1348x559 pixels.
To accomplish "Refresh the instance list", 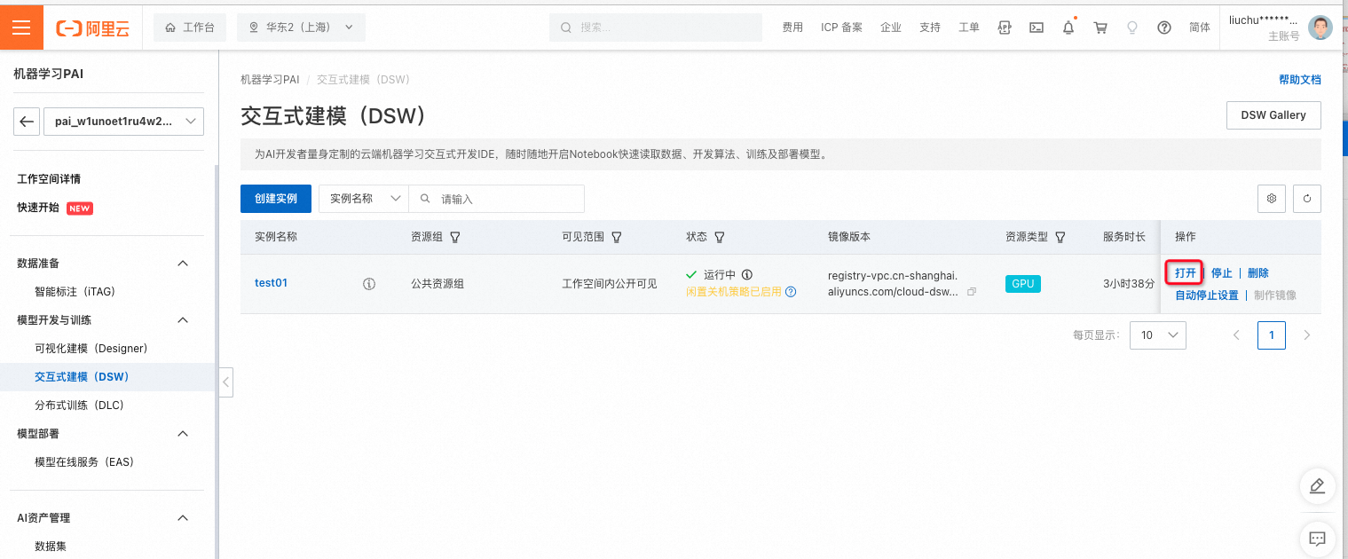I will point(1306,198).
